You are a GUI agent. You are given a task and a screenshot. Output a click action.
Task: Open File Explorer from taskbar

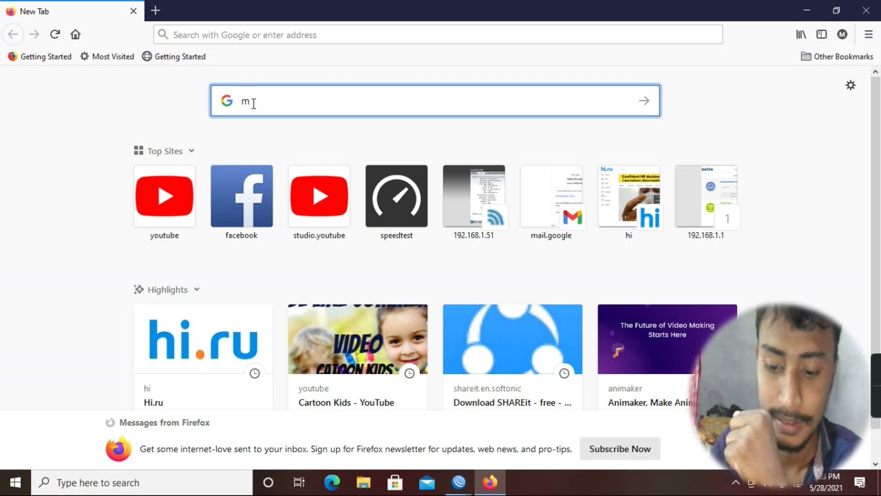(363, 482)
